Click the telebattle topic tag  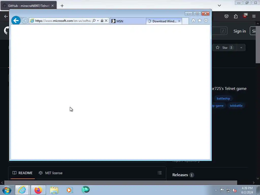[x=236, y=106]
